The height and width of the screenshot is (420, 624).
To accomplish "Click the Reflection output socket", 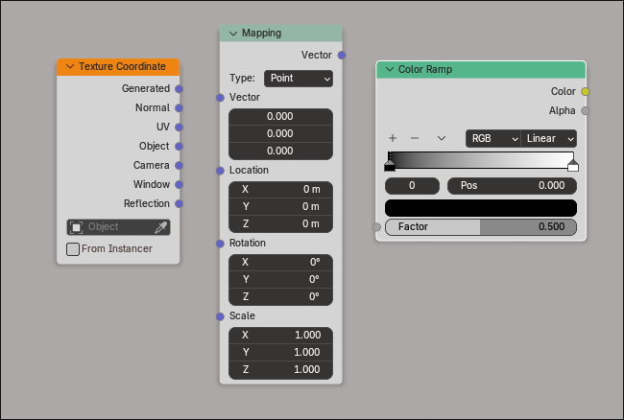I will tap(180, 203).
